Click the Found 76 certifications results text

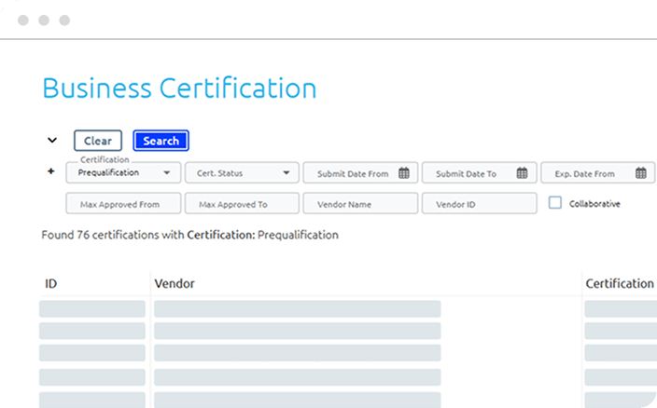pos(189,236)
